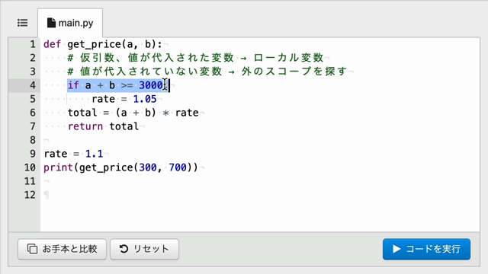Run code with the コードを実行 button

pyautogui.click(x=426, y=249)
